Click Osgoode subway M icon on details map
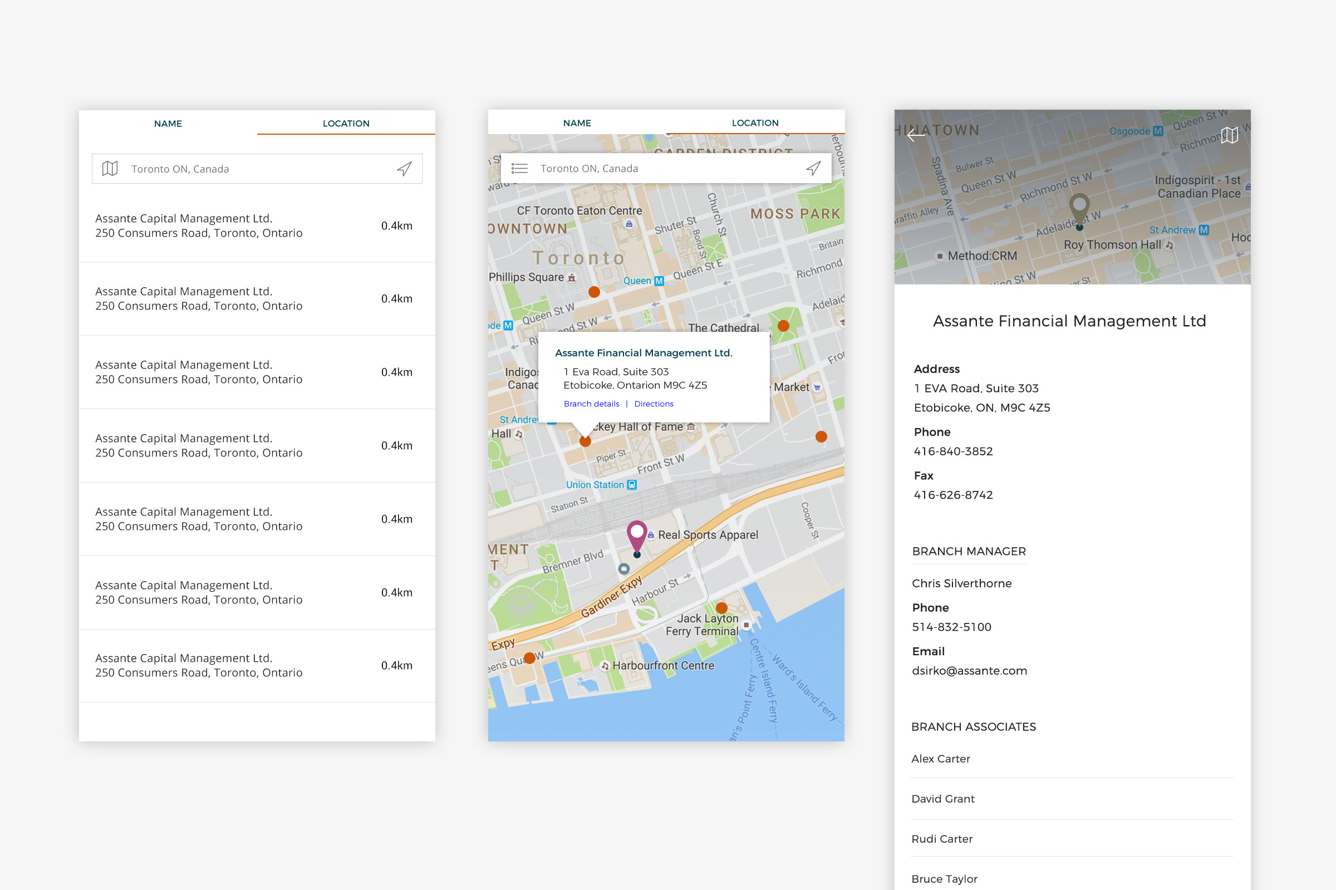1336x890 pixels. coord(1158,131)
